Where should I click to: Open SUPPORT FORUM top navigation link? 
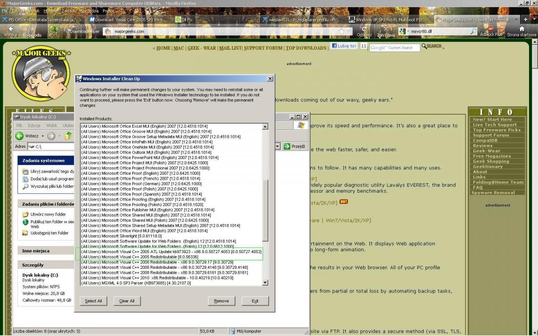pyautogui.click(x=263, y=48)
